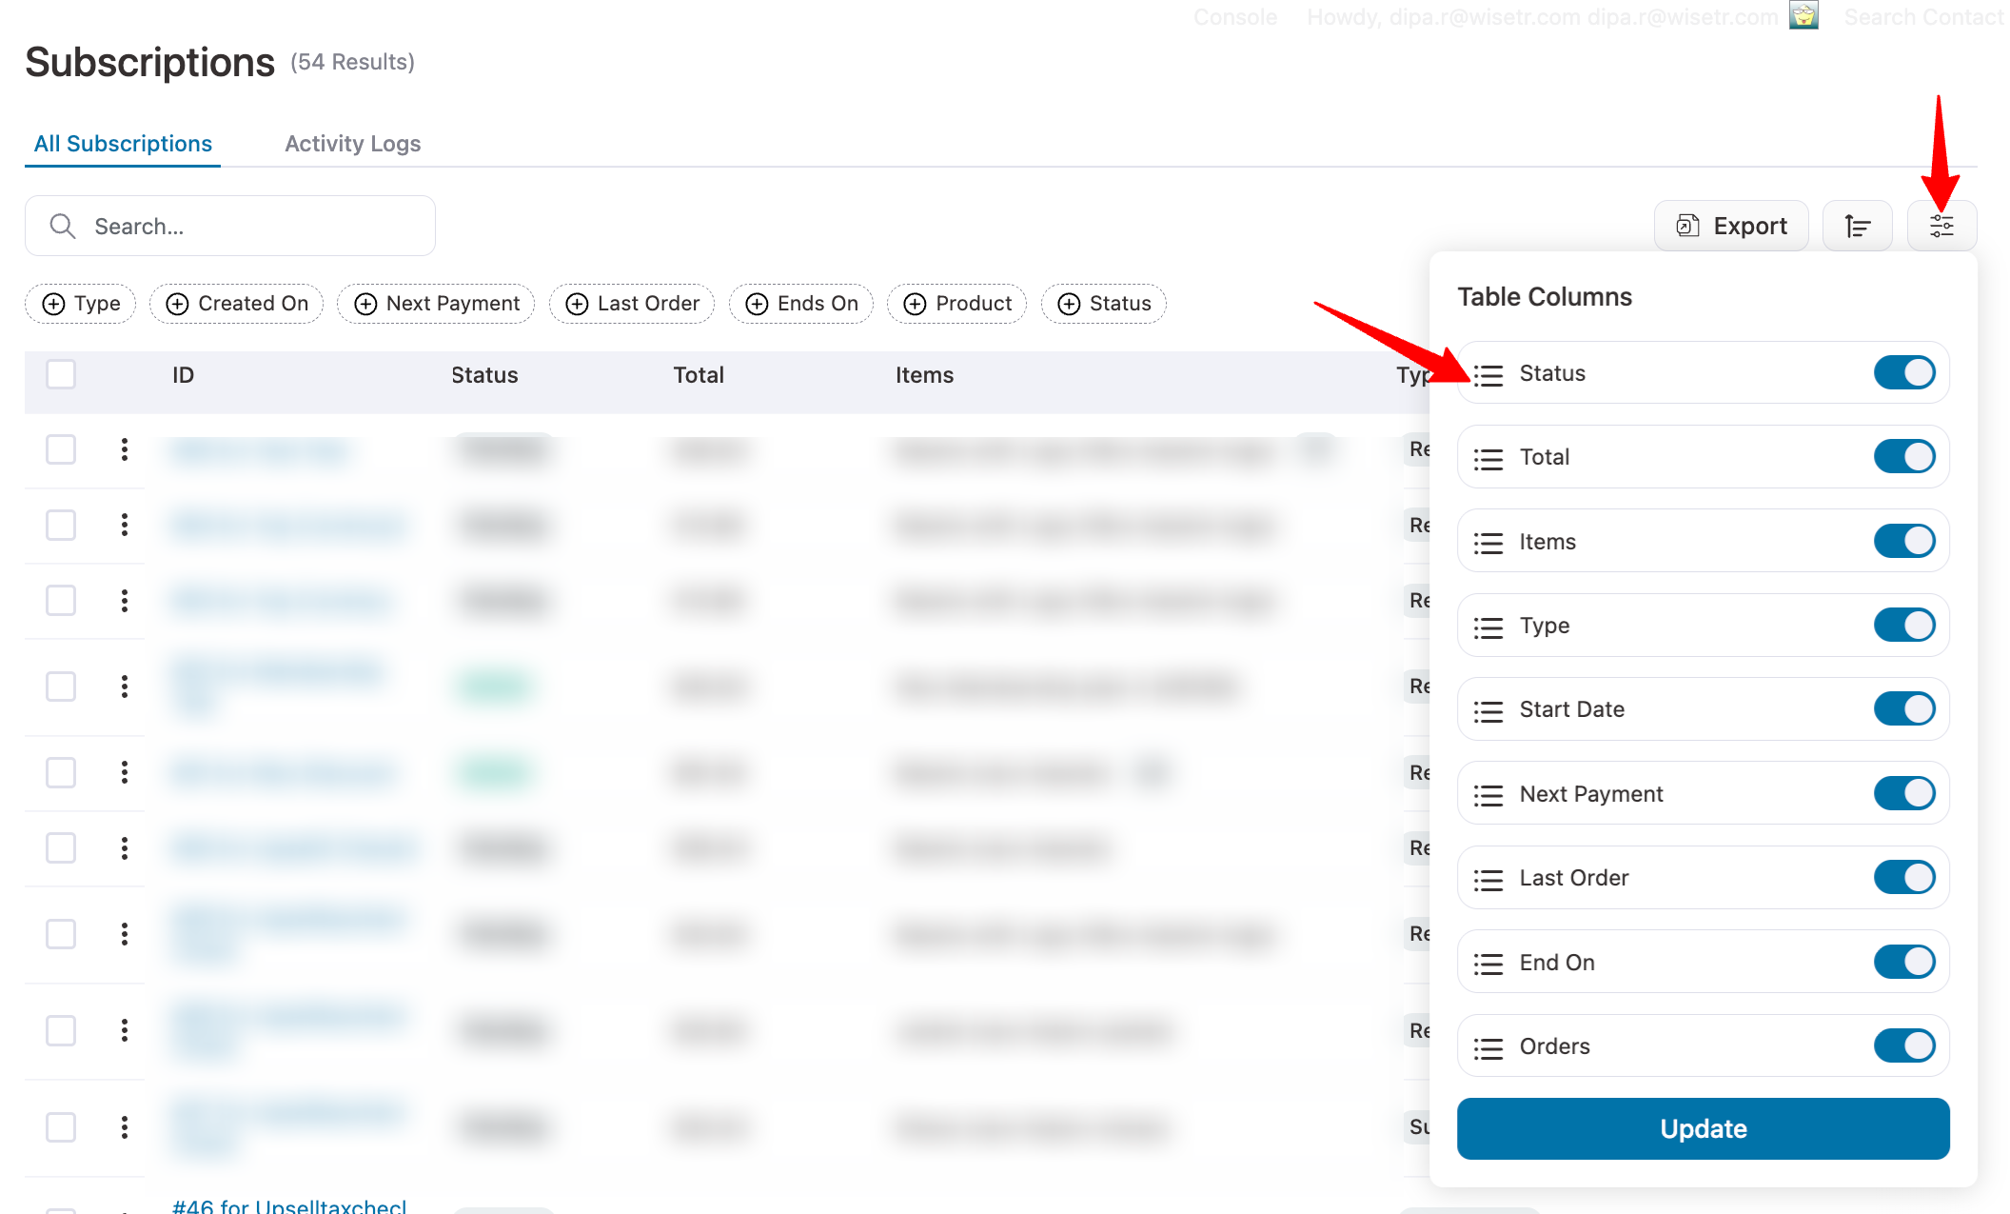Select the All Subscriptions tab
Screen dimensions: 2010x1214
(122, 143)
